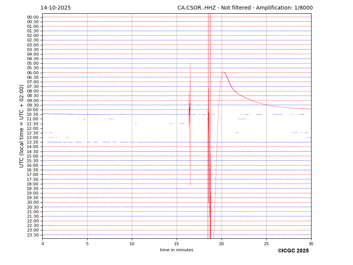Select the x-axis tick labeled 15

click(x=177, y=244)
